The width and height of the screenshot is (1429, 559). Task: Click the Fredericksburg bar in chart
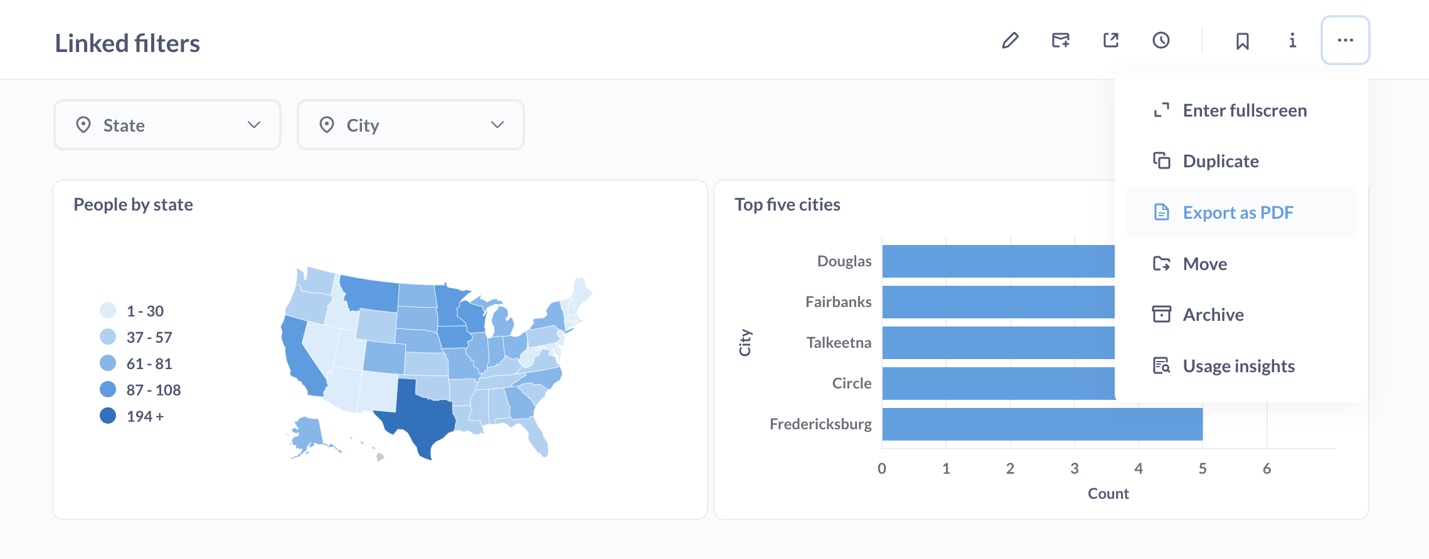coord(1042,424)
